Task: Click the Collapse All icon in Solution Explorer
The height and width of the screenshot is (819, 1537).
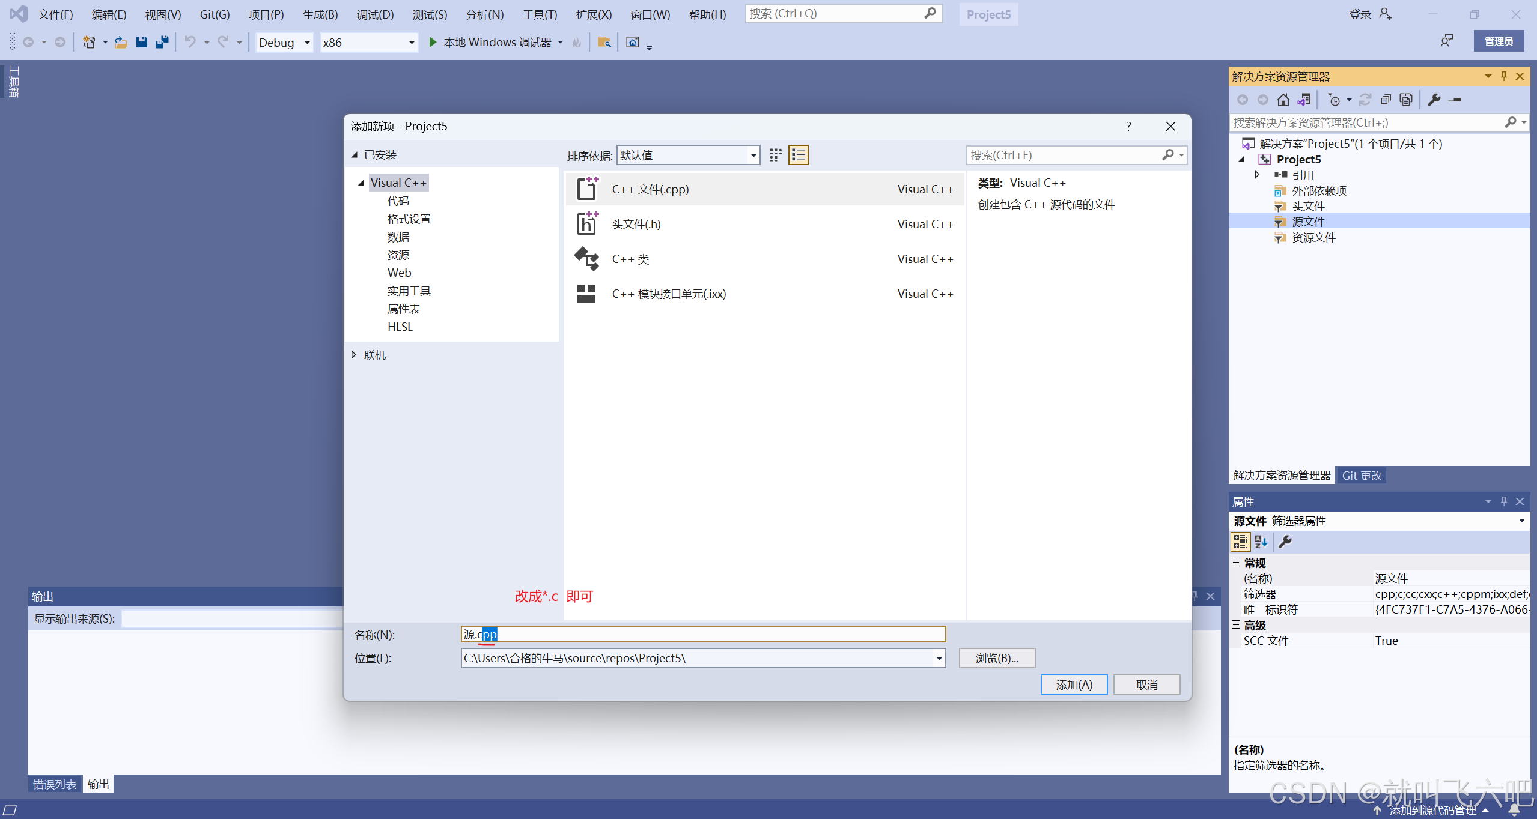Action: 1386,100
